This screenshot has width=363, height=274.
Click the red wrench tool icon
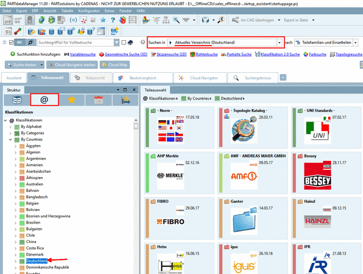click(x=17, y=31)
